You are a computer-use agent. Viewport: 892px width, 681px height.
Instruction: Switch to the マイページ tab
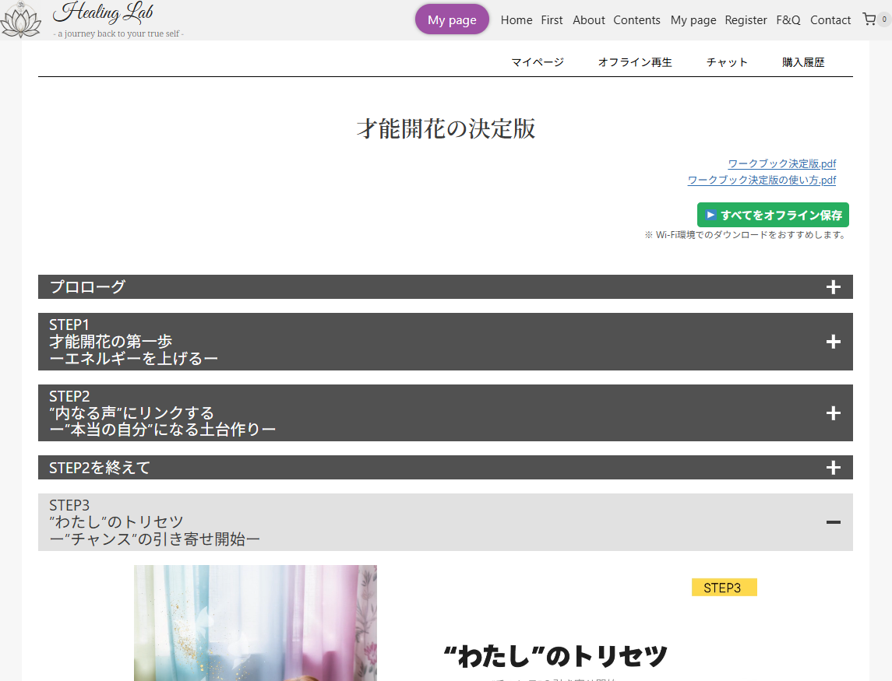(x=538, y=61)
